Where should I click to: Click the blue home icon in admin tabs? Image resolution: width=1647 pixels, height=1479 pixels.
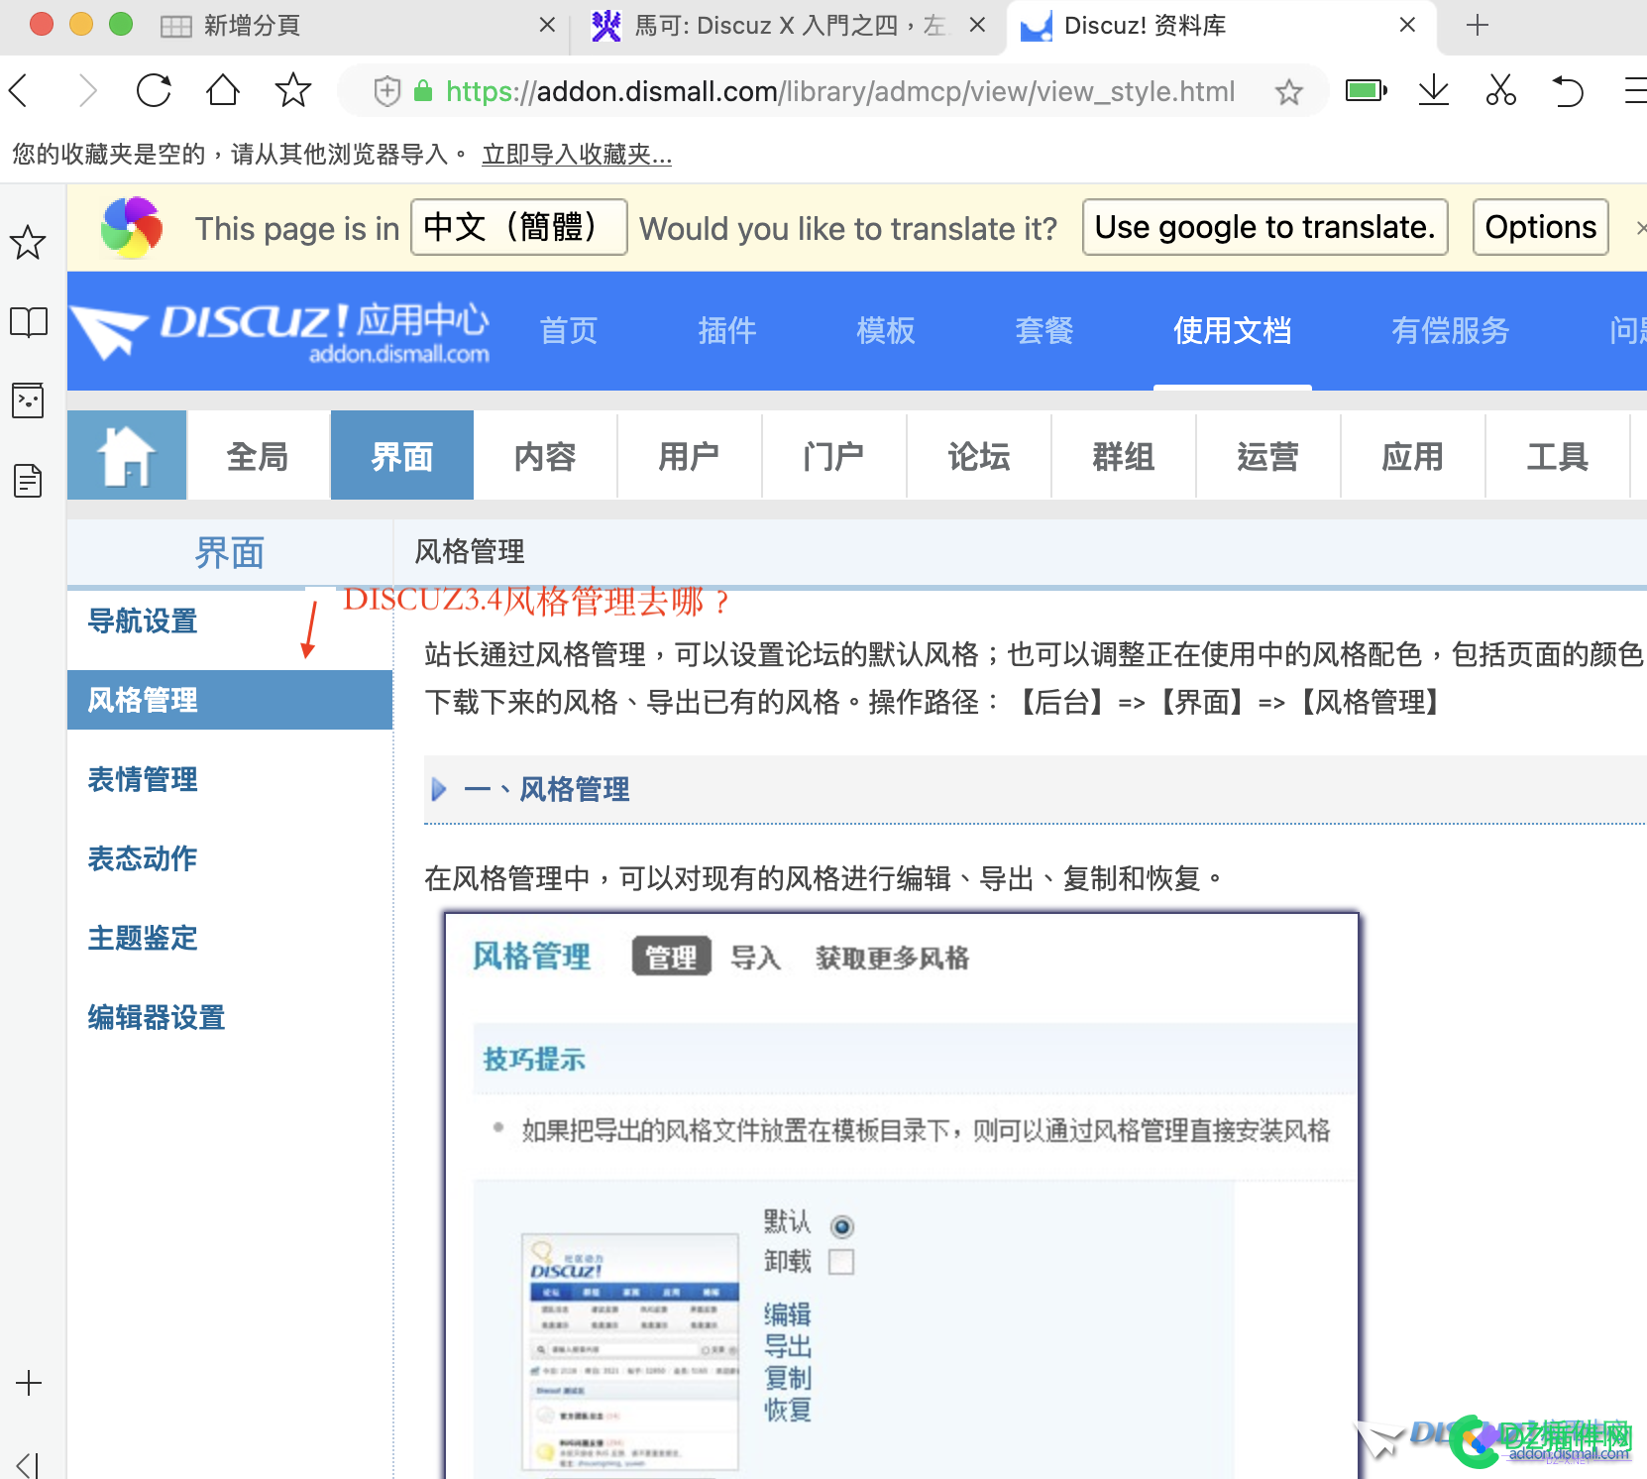[x=127, y=455]
